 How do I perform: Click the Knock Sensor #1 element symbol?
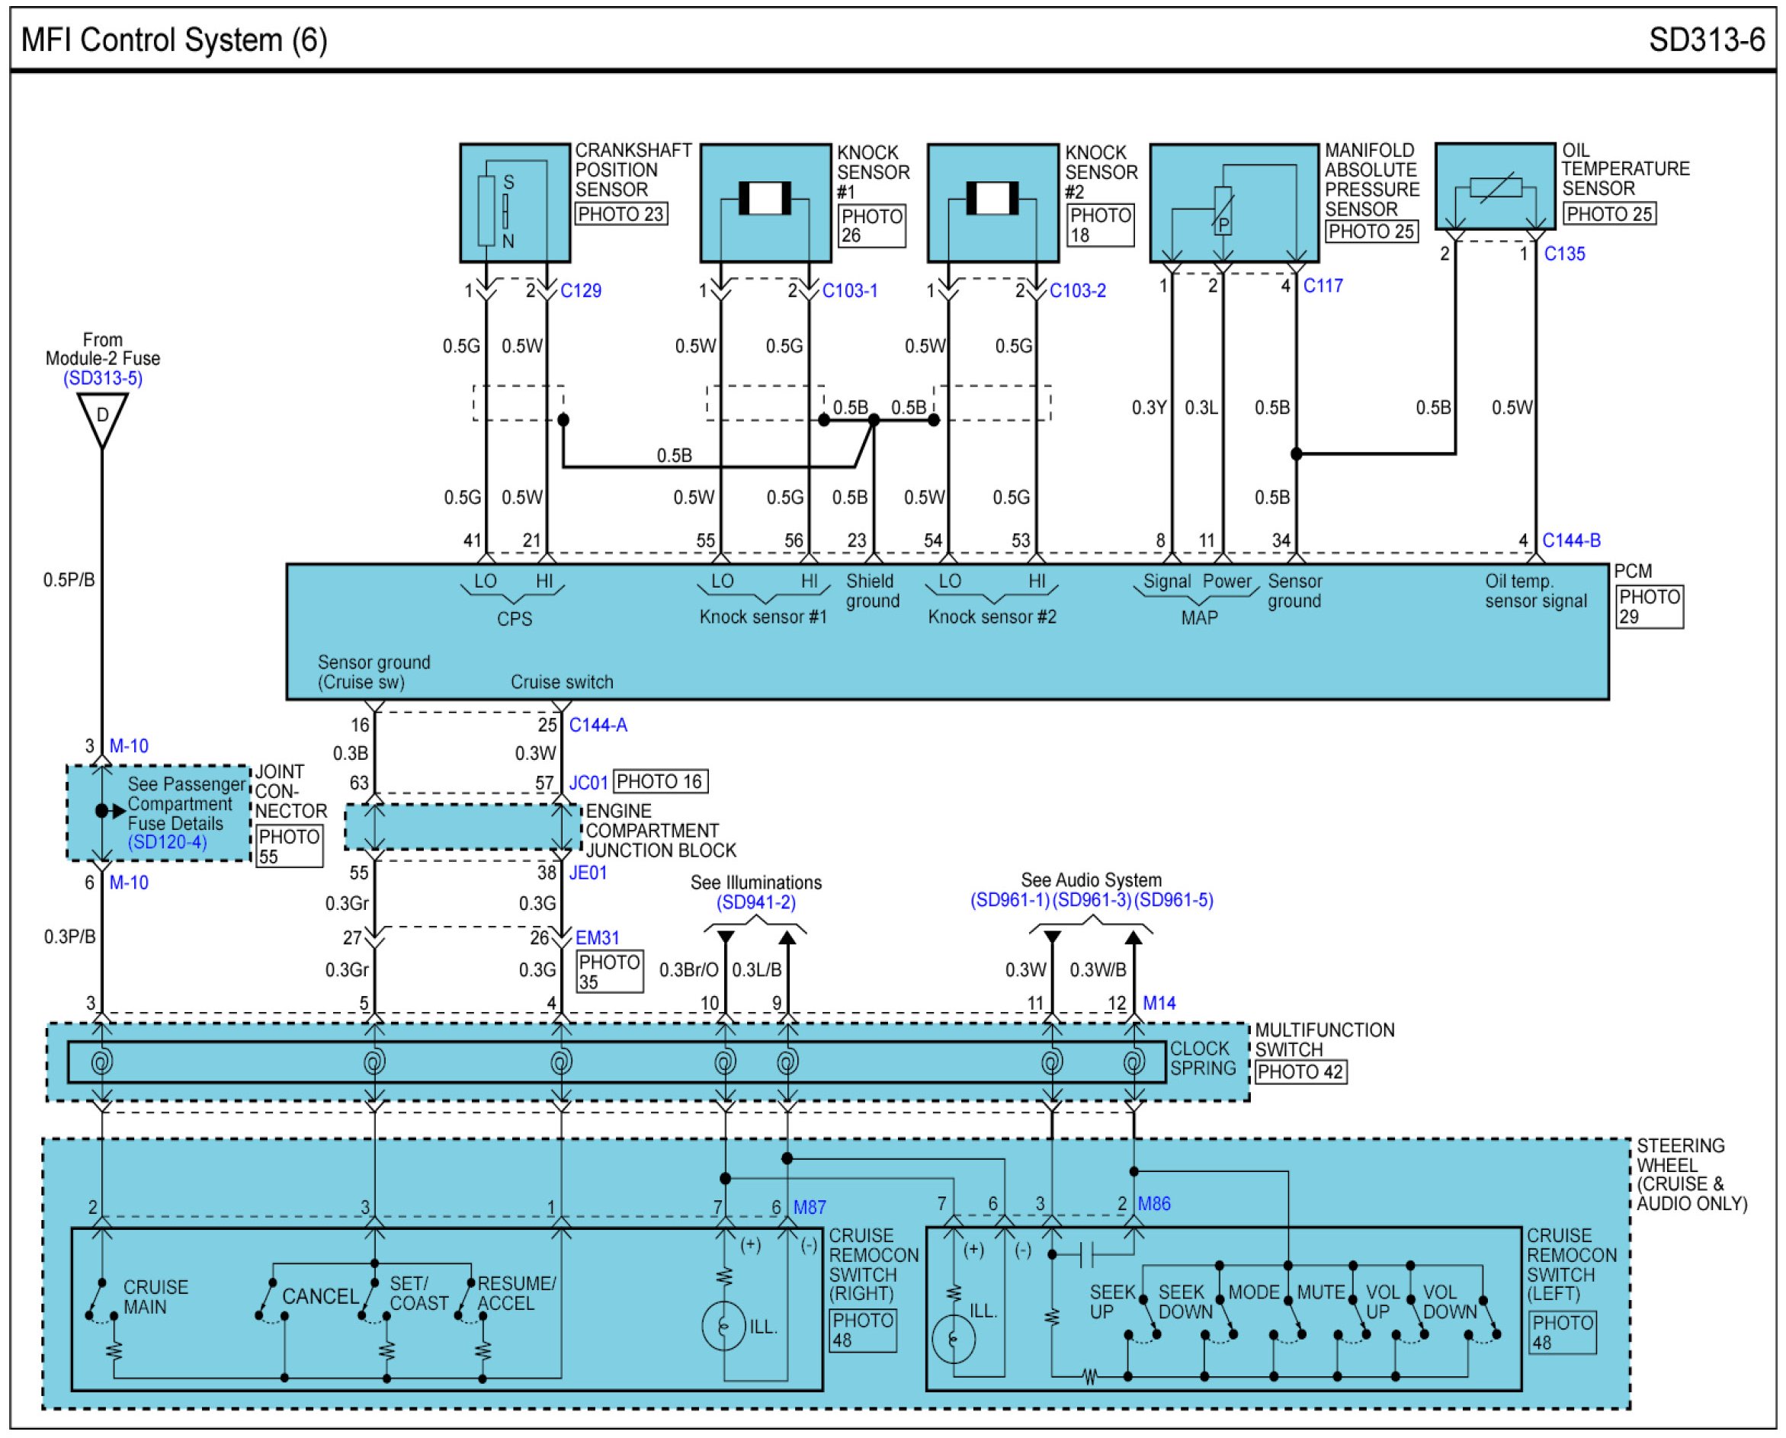764,199
